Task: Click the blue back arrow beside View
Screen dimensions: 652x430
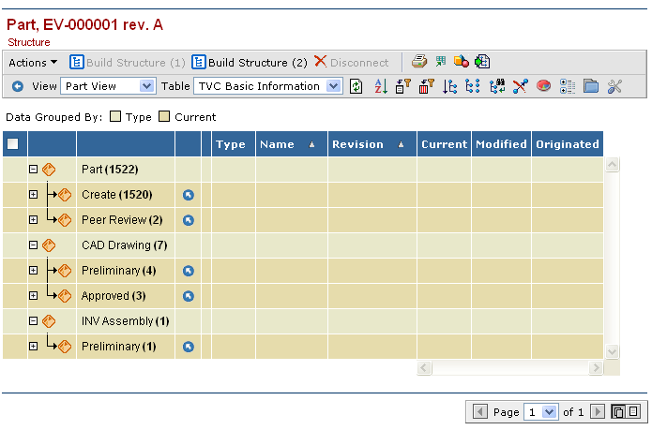Action: [x=18, y=86]
